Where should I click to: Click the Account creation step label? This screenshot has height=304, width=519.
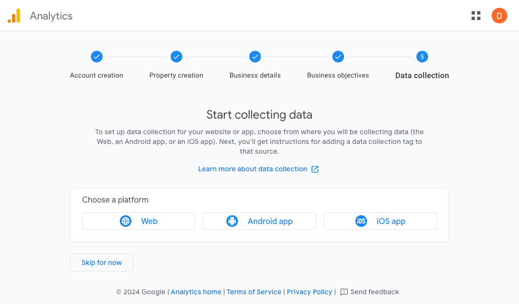96,75
